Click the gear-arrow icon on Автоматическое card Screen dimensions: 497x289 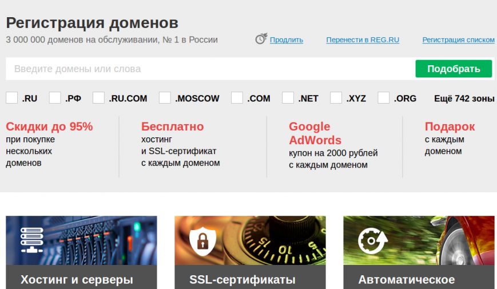373,241
